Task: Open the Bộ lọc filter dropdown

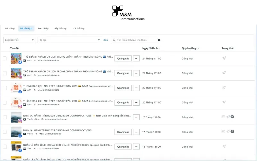Action: (x=70, y=40)
